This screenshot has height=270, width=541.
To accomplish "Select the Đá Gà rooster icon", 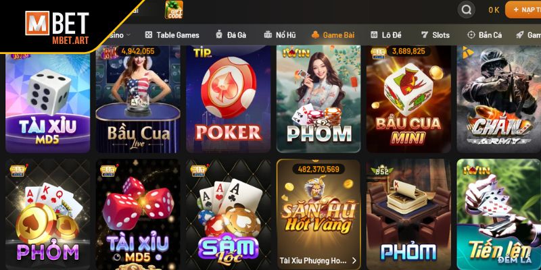I will tap(219, 35).
